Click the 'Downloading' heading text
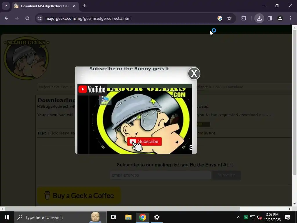Viewport: 297px width, 223px height. coord(57,100)
